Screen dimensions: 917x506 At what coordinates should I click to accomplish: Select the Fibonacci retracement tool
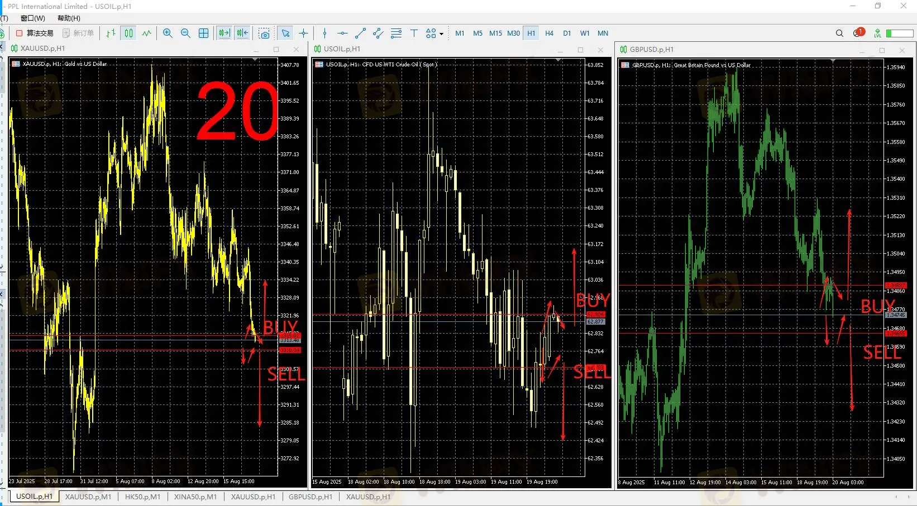click(396, 33)
